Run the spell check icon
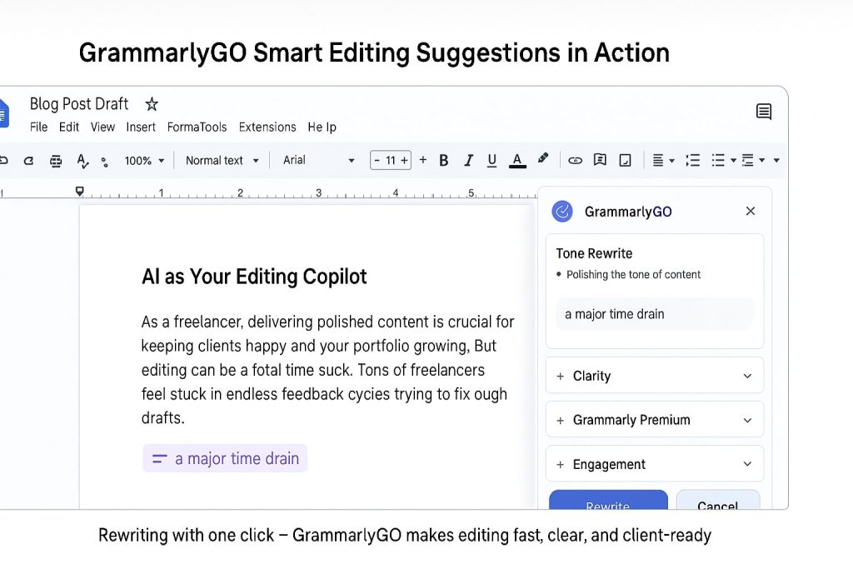853x569 pixels. pyautogui.click(x=82, y=161)
